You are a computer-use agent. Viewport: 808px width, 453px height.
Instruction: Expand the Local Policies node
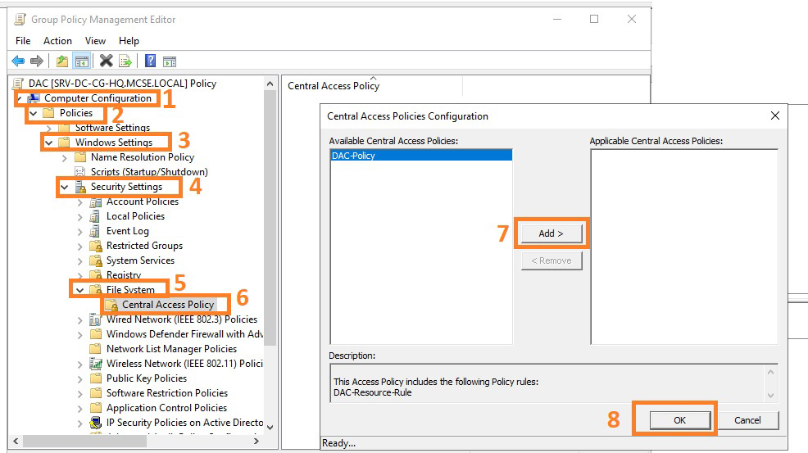tap(79, 217)
